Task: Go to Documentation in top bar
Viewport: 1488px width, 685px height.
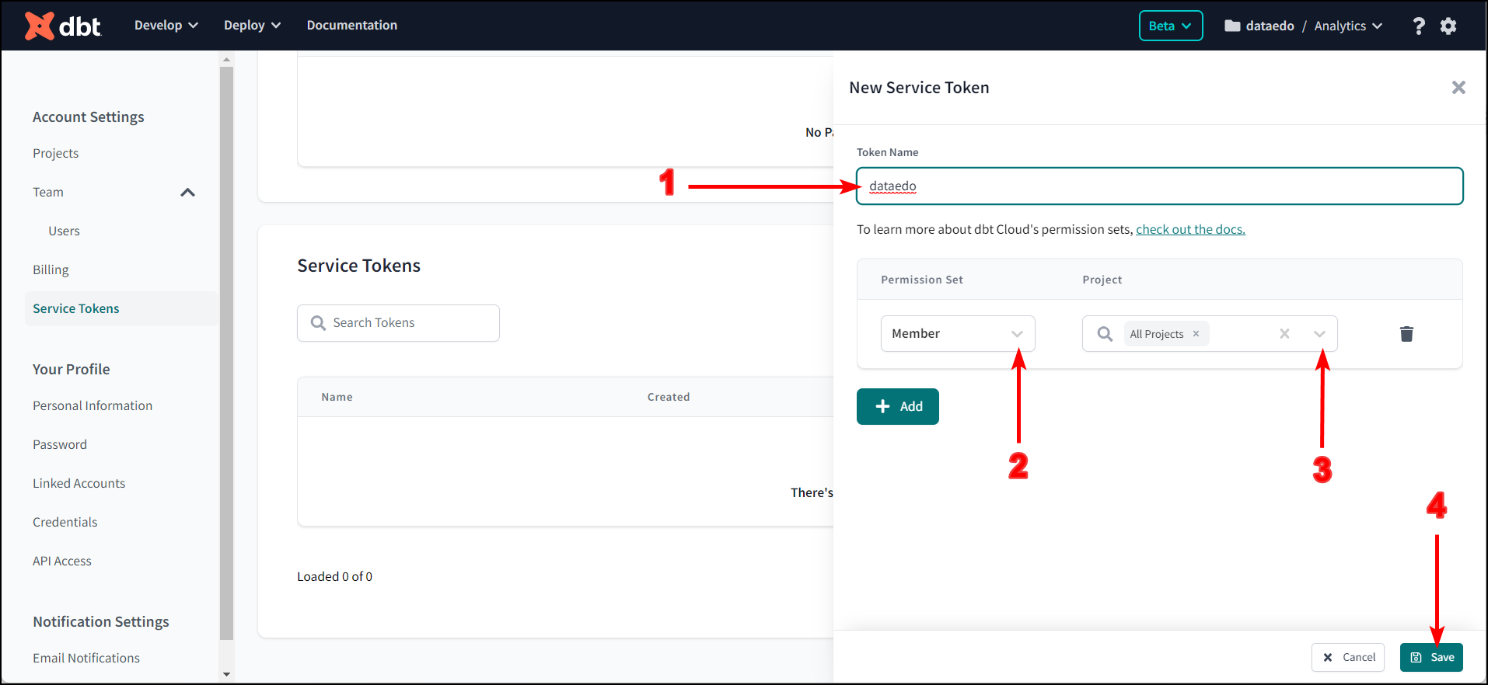Action: (351, 26)
